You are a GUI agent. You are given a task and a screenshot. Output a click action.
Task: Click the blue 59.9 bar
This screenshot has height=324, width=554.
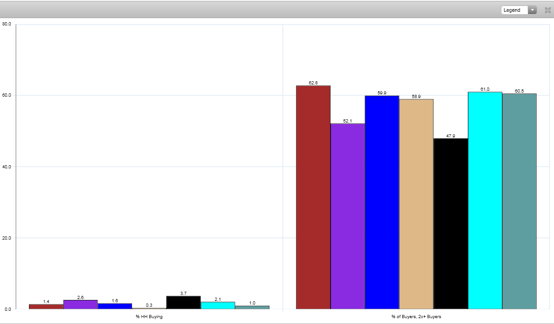pos(382,202)
